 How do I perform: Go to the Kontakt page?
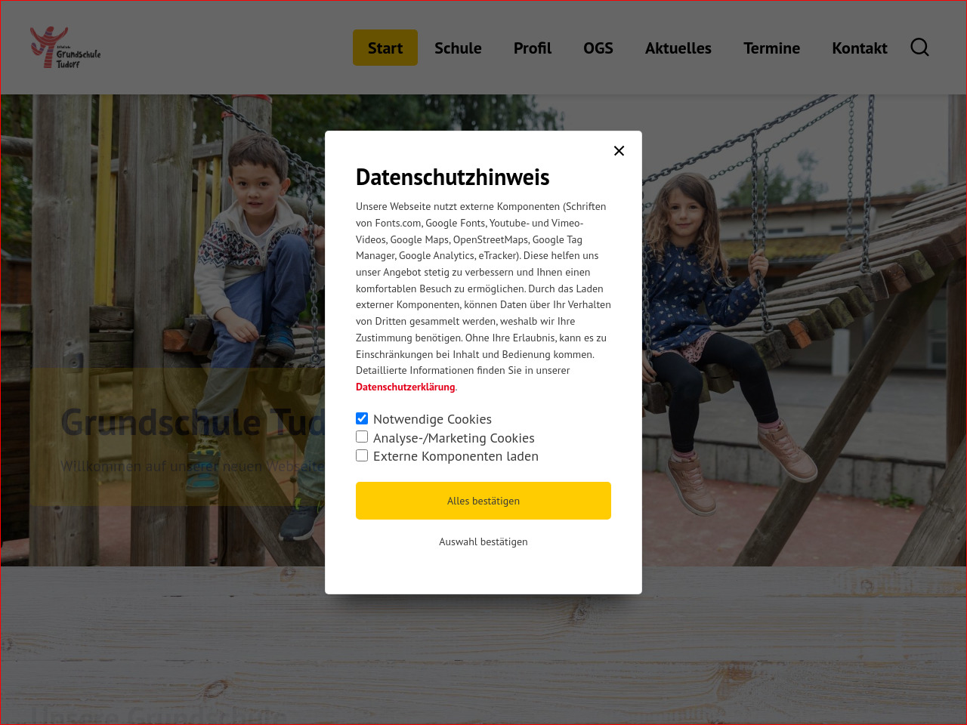859,48
